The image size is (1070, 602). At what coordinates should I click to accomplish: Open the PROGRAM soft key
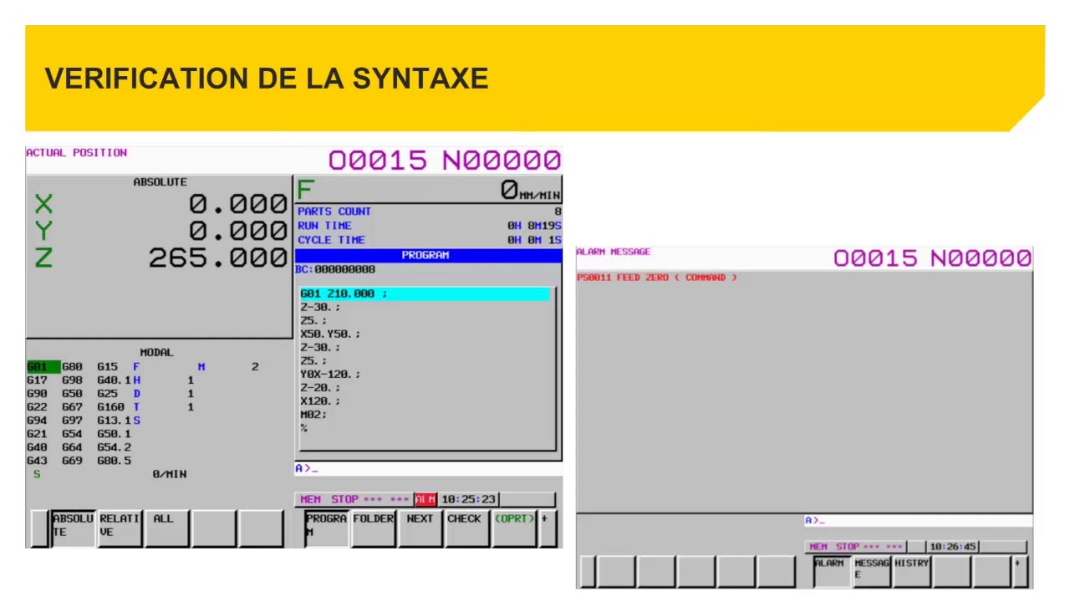coord(326,528)
